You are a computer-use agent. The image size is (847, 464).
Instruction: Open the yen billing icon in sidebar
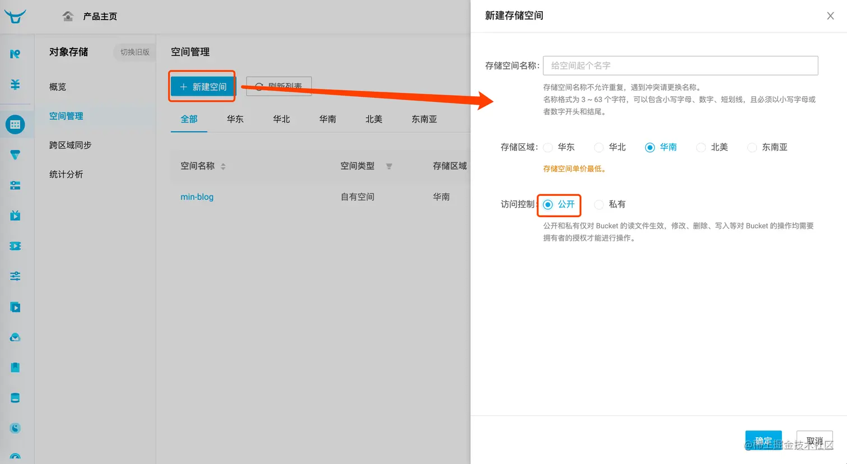[15, 85]
